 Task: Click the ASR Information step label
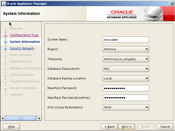click(x=22, y=75)
